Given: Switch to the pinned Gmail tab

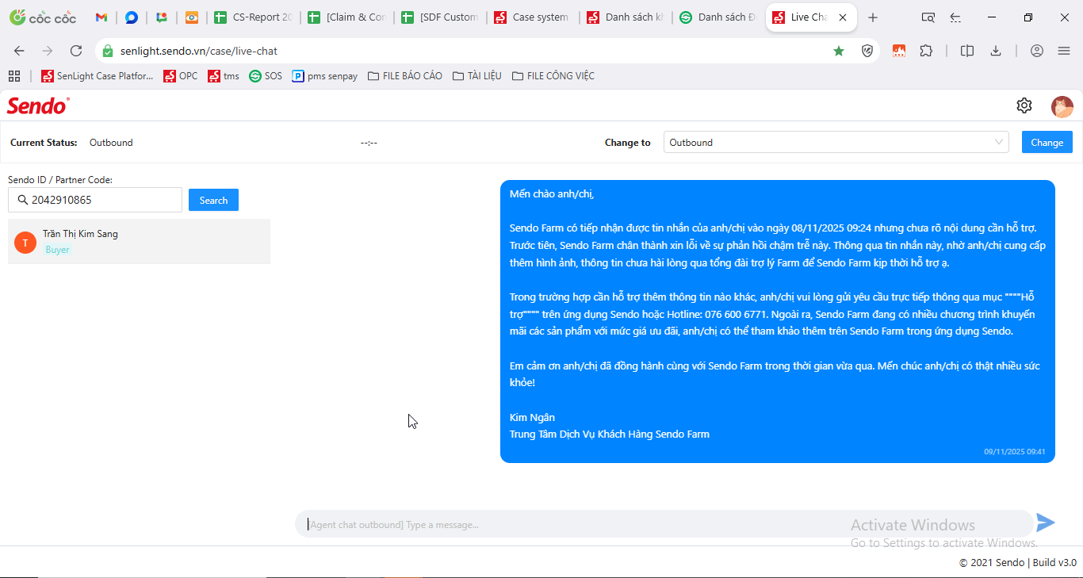Looking at the screenshot, I should click(x=101, y=17).
